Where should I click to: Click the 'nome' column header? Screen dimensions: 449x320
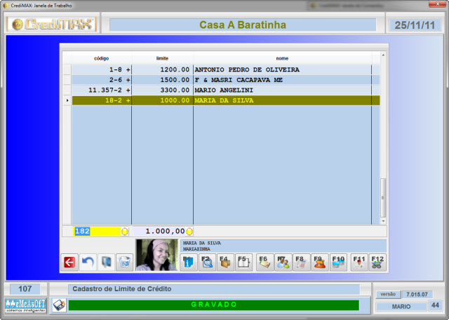(282, 58)
